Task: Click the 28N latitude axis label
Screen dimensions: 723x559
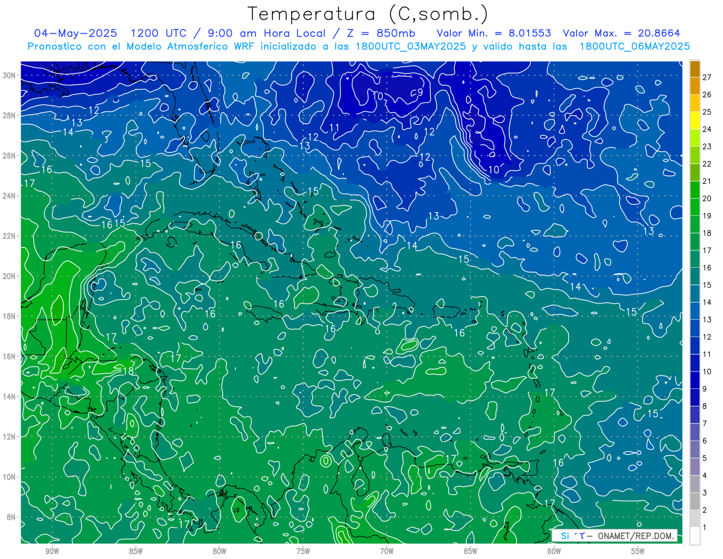Action: (x=9, y=115)
